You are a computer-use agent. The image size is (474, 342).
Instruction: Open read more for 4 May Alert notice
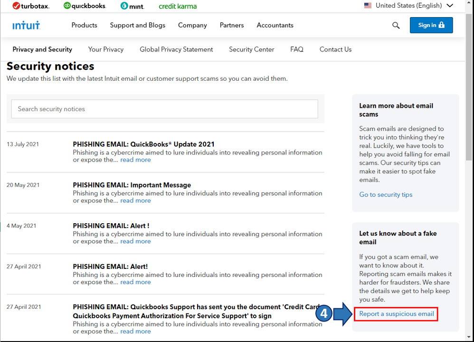coord(135,241)
